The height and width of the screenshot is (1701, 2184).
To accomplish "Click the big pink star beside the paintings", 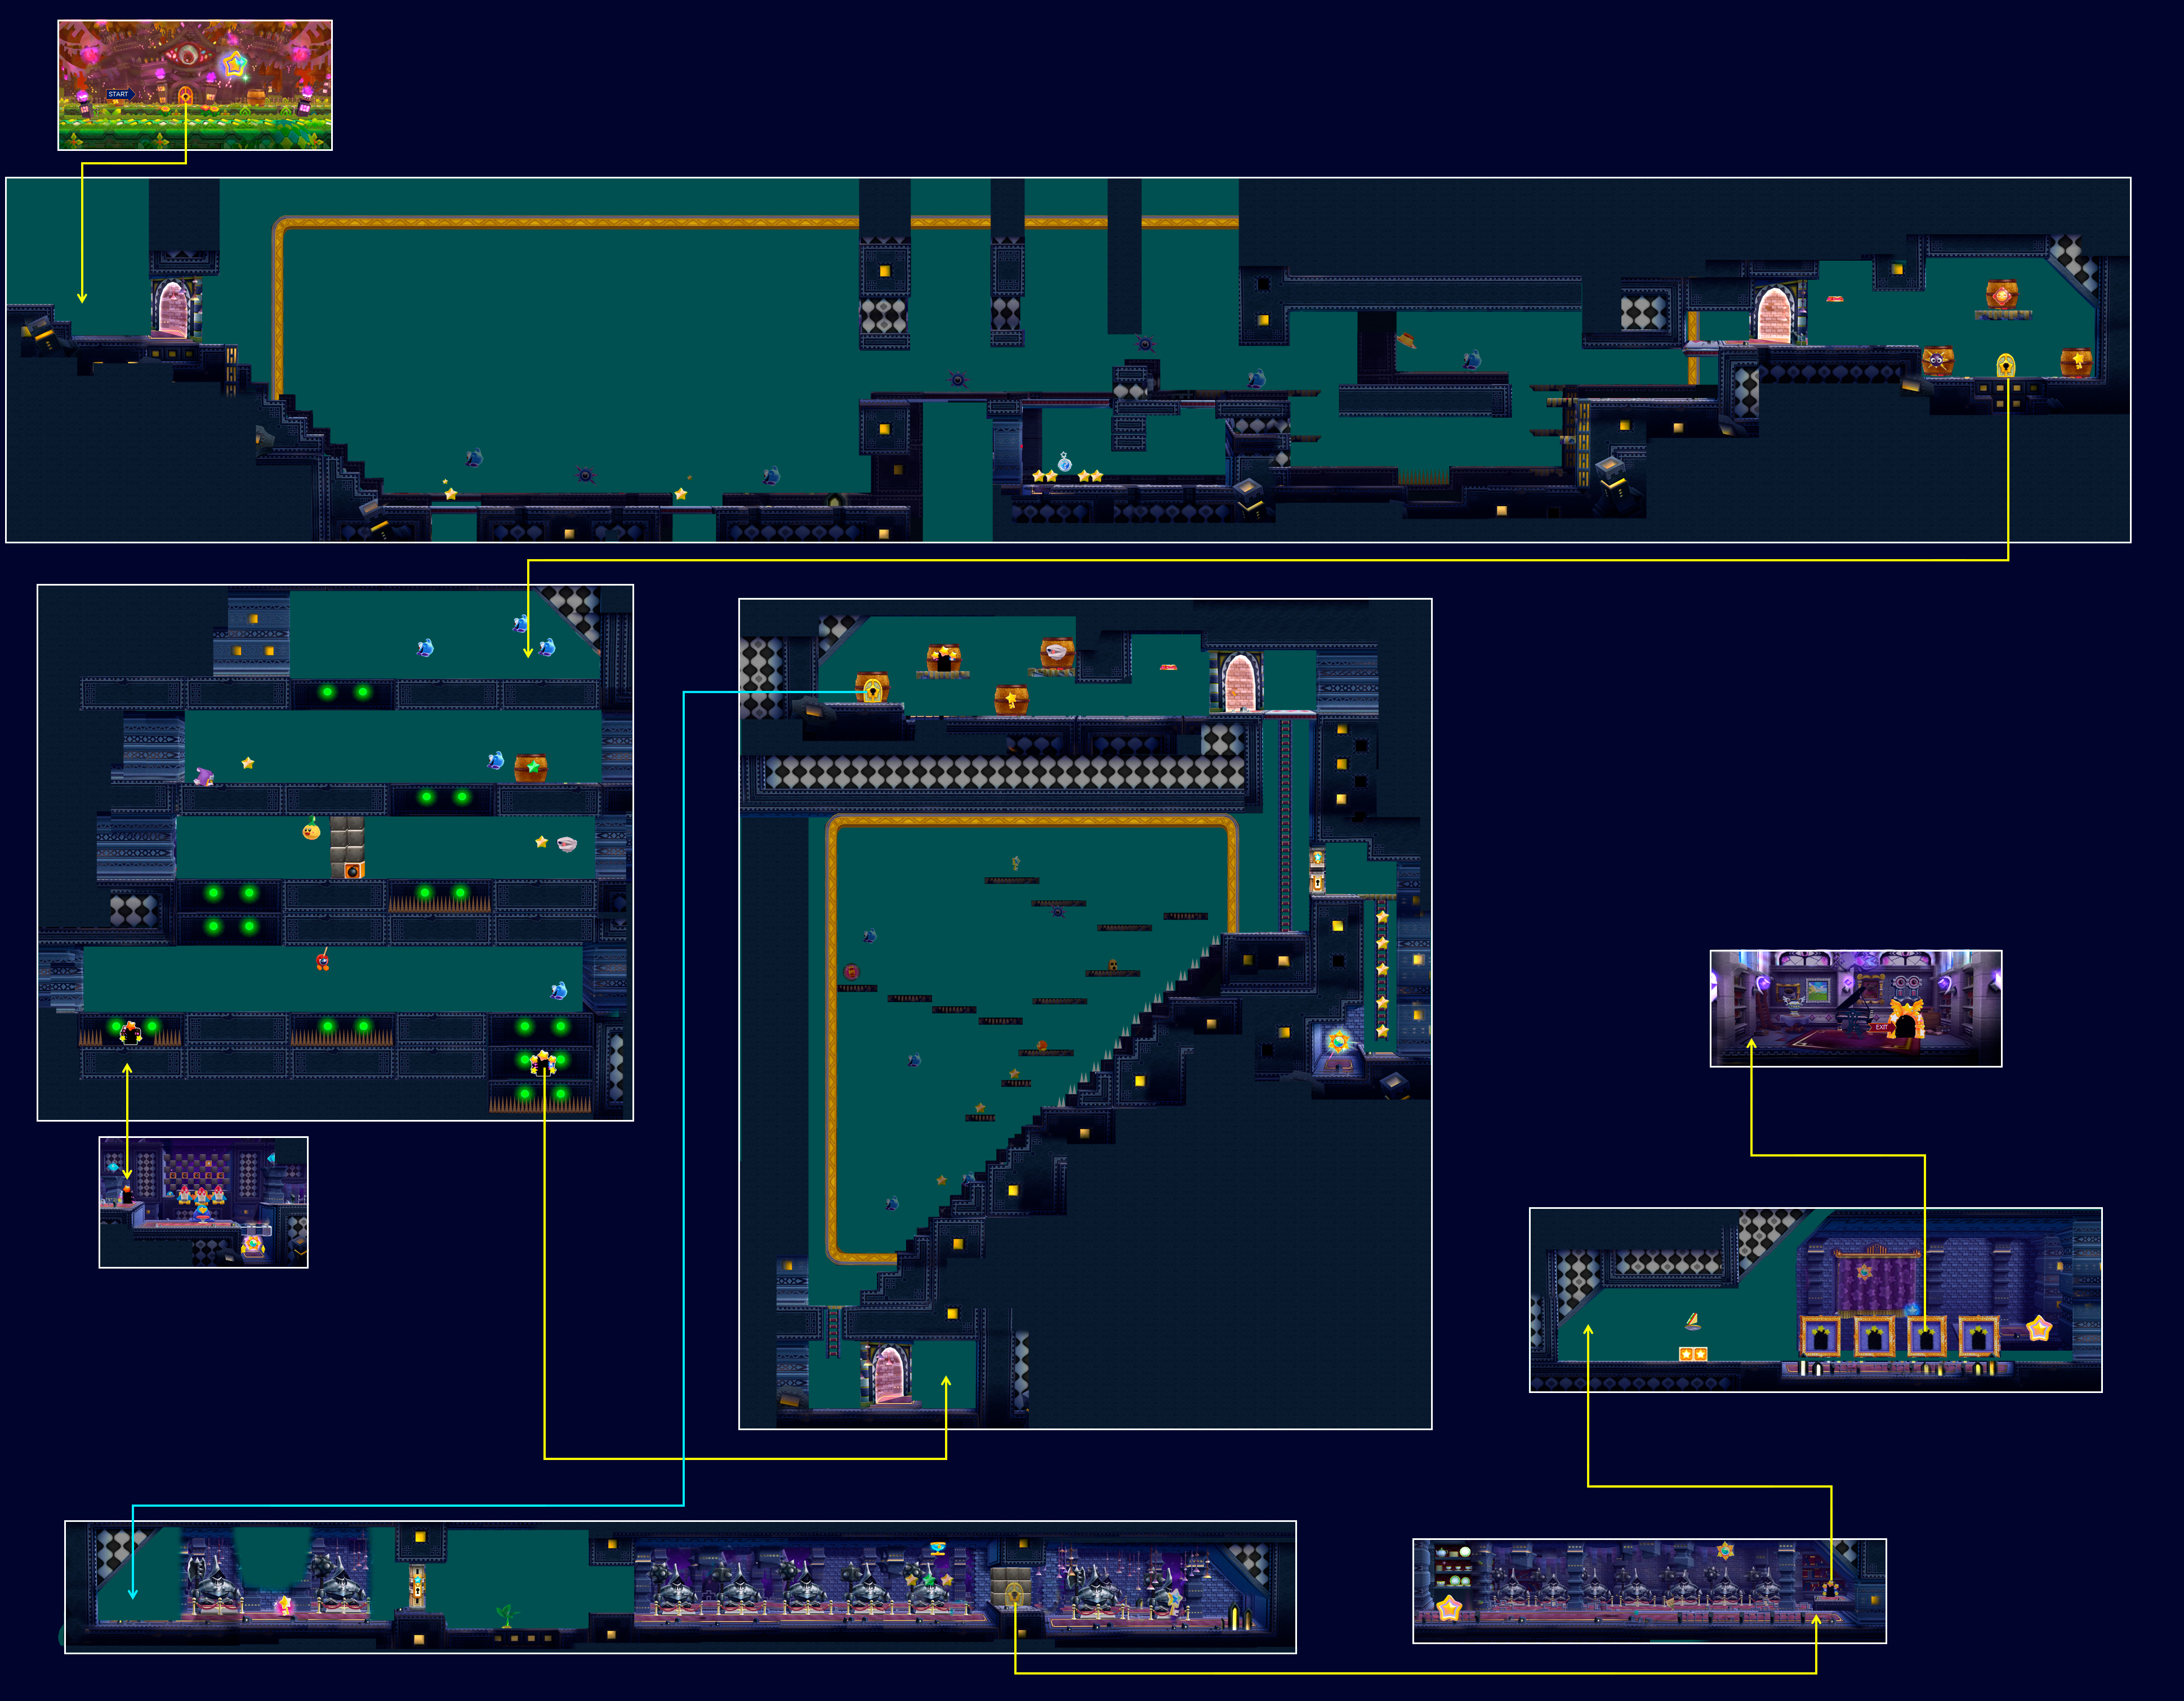I will pyautogui.click(x=2039, y=1329).
